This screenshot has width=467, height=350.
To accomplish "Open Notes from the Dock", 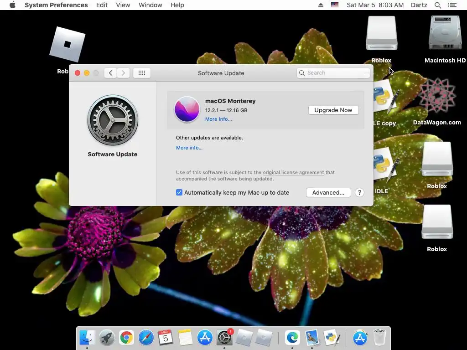I will (x=185, y=338).
